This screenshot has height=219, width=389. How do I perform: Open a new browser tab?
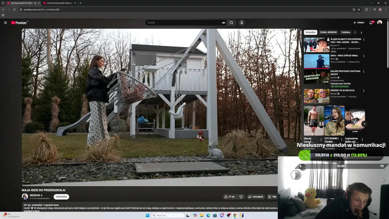(x=80, y=3)
